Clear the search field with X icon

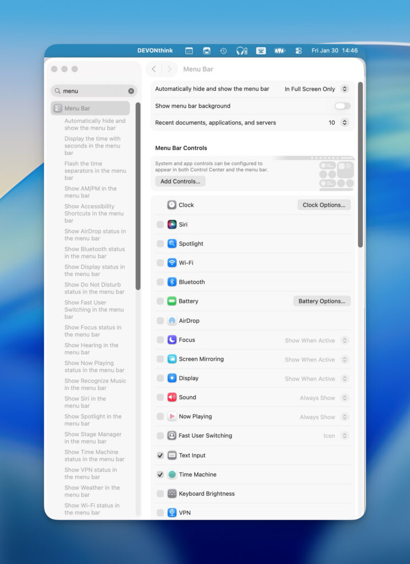[131, 91]
